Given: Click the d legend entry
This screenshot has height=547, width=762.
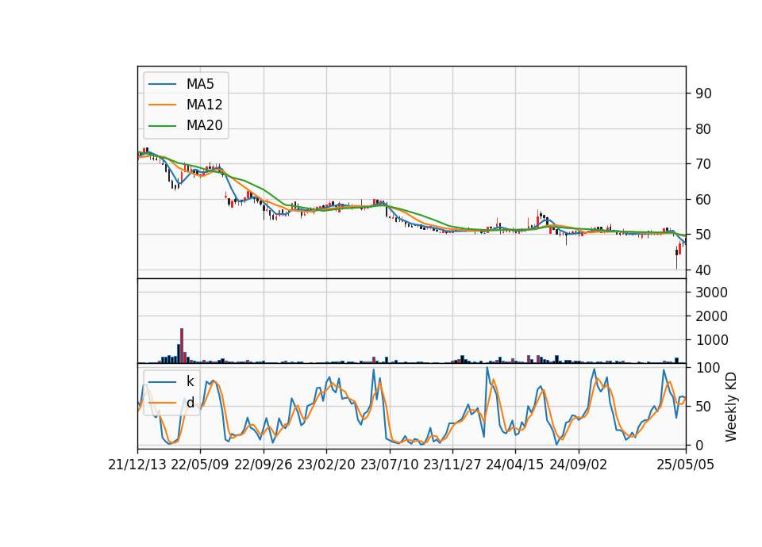Looking at the screenshot, I should pyautogui.click(x=190, y=403).
